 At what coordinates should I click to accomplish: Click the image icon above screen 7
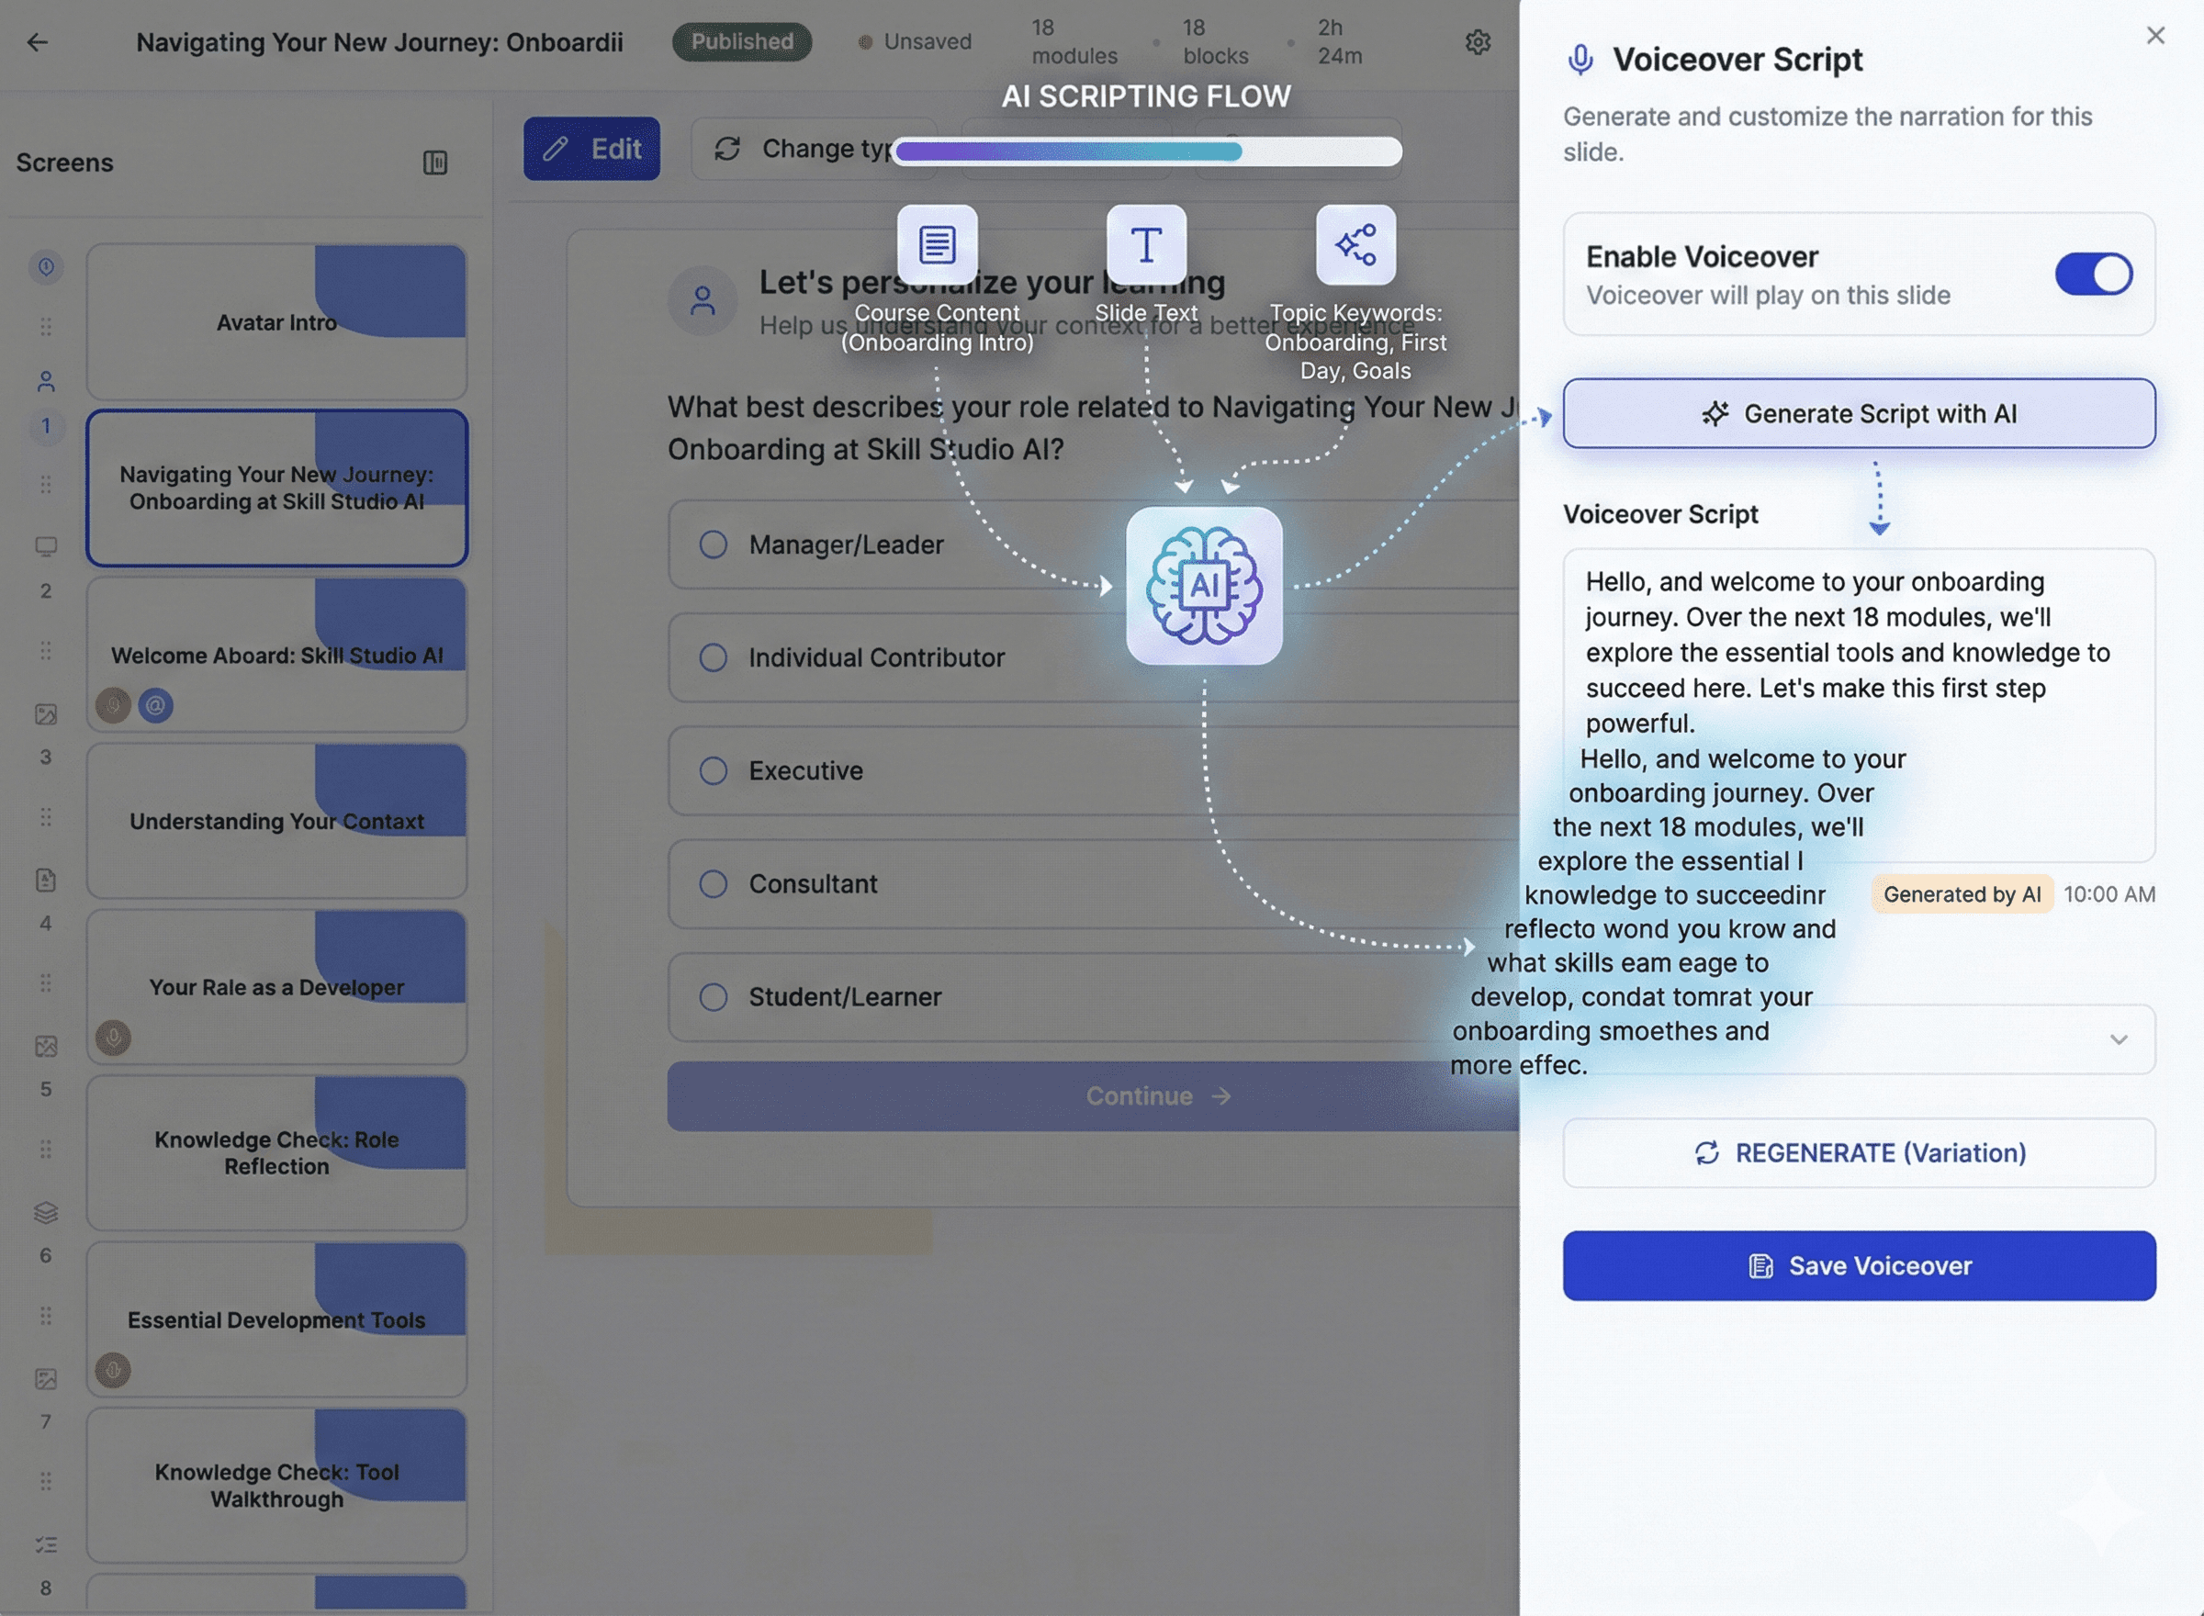46,1379
